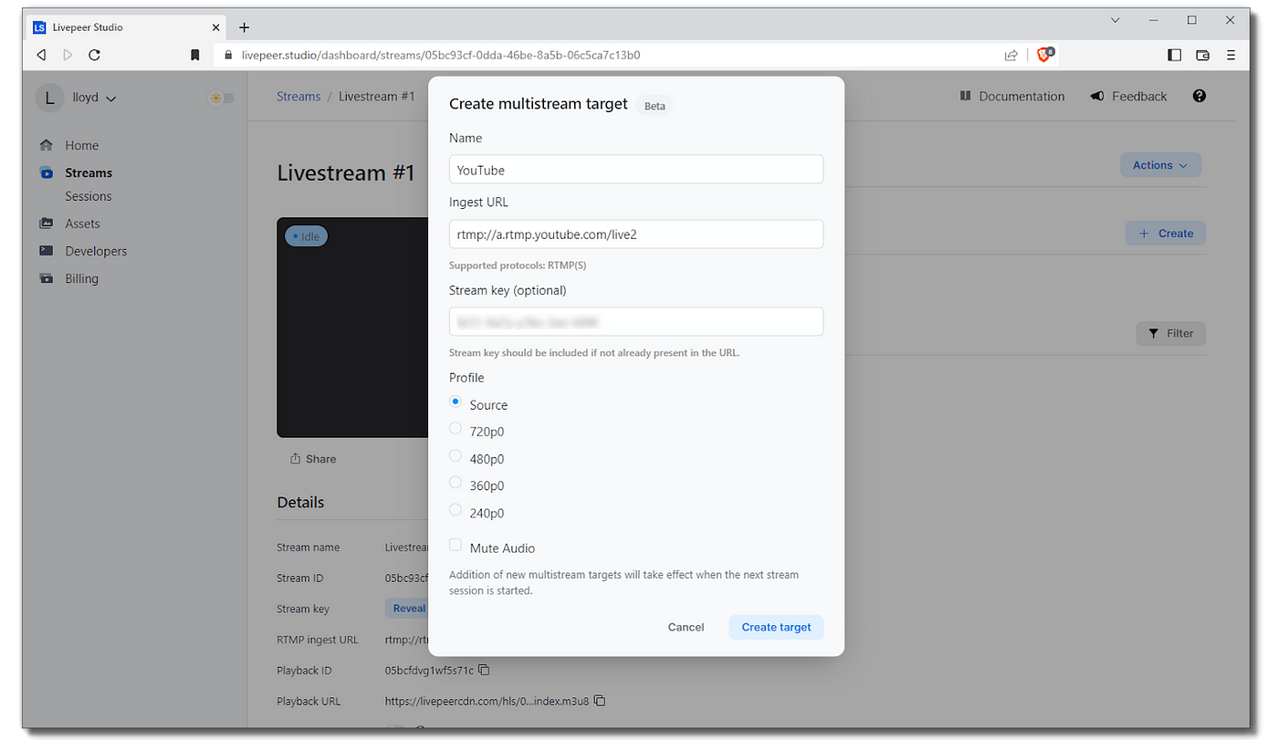The width and height of the screenshot is (1278, 740).
Task: Enable the Mute Audio checkbox
Action: (x=456, y=545)
